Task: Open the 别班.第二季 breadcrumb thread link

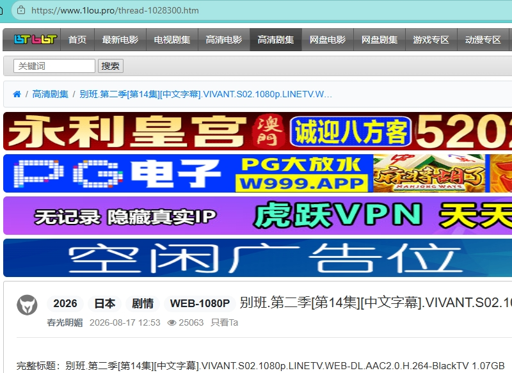Action: tap(205, 94)
